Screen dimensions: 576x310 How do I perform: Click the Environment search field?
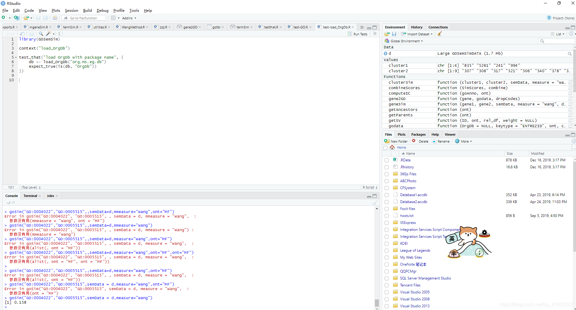[x=556, y=41]
